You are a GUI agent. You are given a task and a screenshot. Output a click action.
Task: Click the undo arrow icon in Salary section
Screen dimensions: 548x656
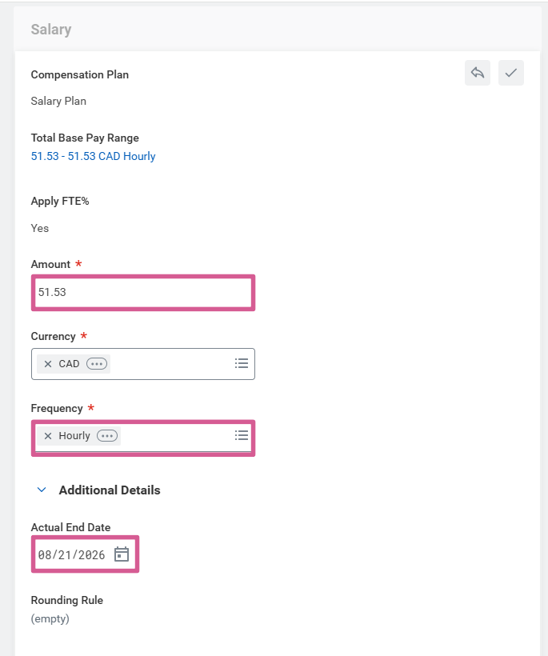click(x=478, y=73)
